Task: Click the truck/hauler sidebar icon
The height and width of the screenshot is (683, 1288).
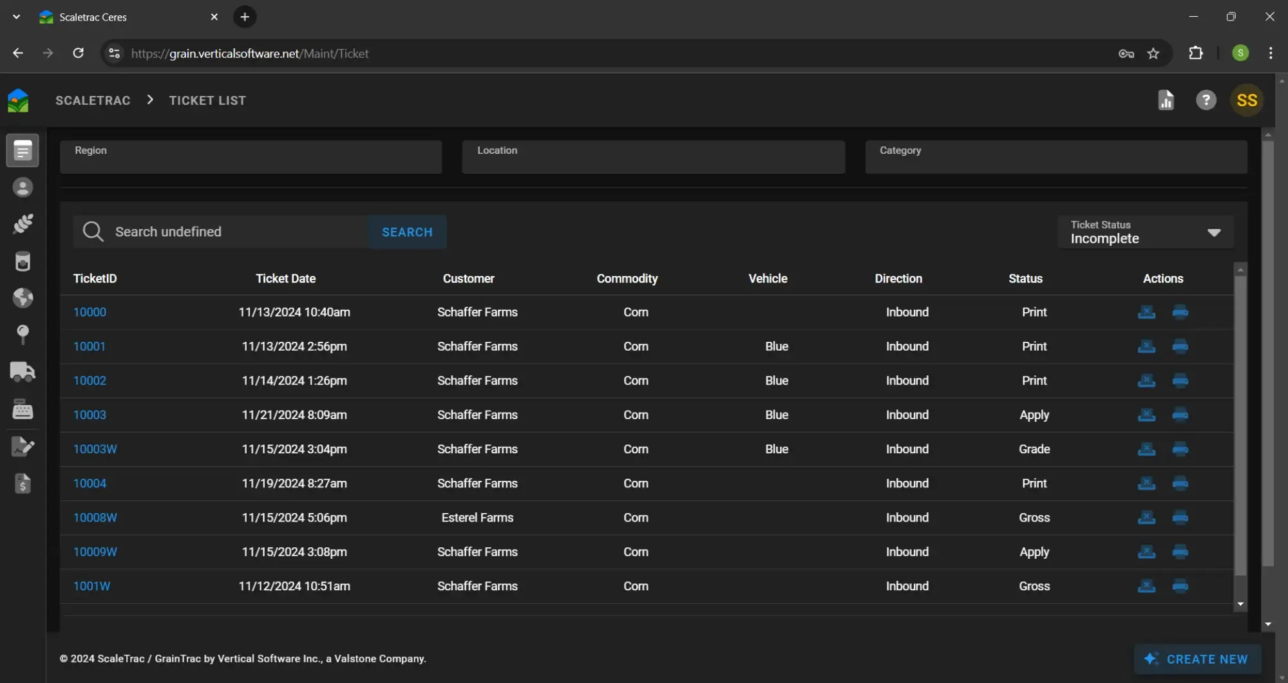Action: tap(23, 372)
